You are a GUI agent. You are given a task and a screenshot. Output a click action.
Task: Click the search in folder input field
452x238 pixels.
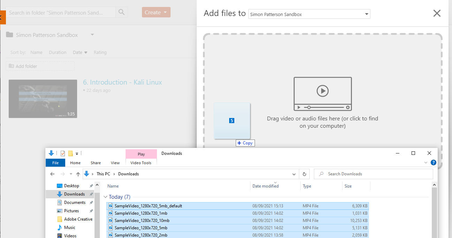coord(61,13)
